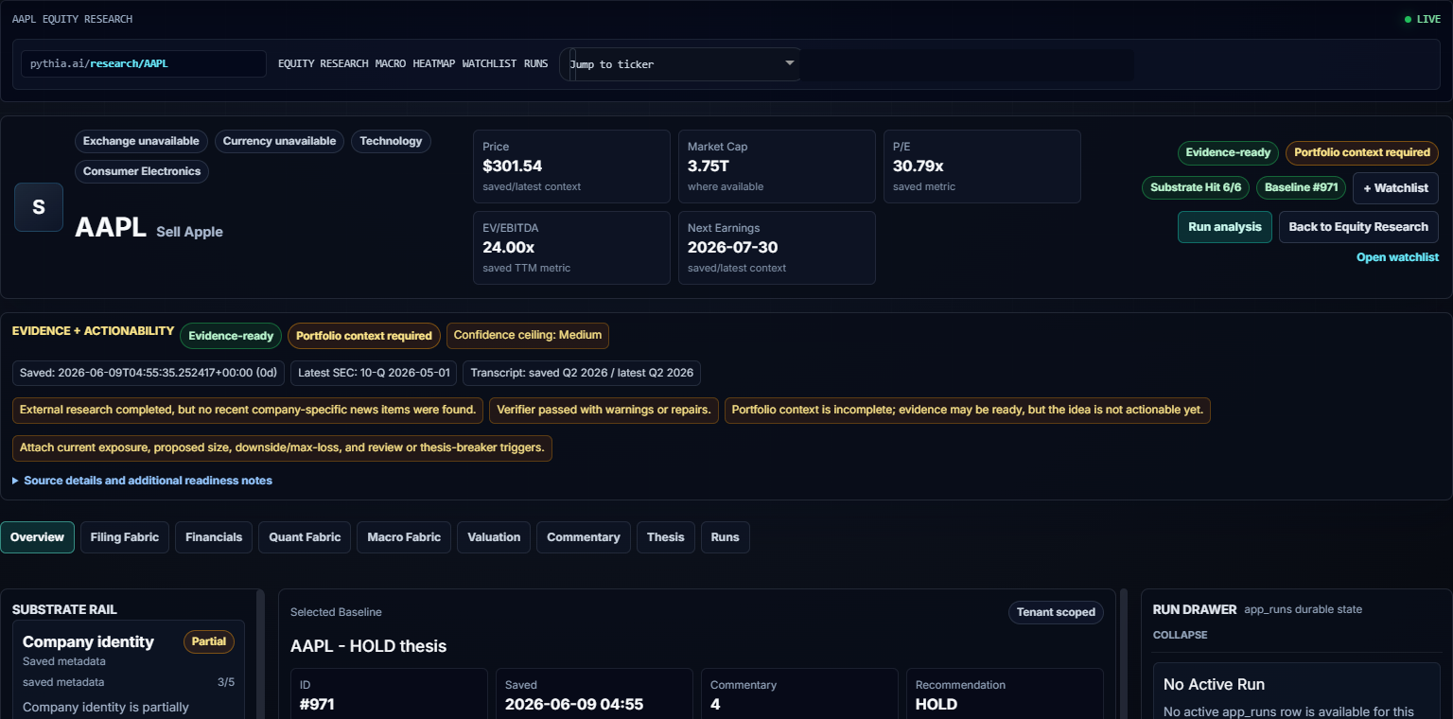Click the Transcript saved Q2 2026 chip
The height and width of the screenshot is (719, 1453).
click(x=582, y=373)
